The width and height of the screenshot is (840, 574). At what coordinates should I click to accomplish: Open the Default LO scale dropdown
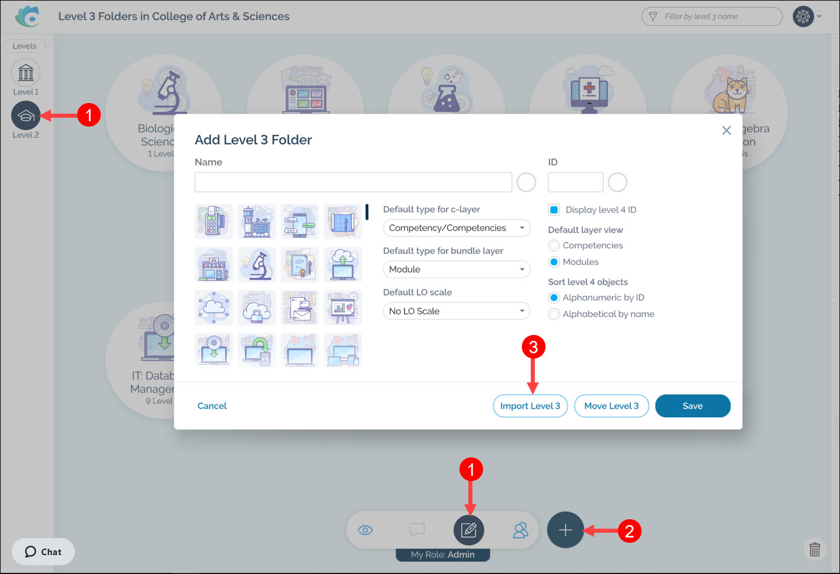click(x=456, y=311)
